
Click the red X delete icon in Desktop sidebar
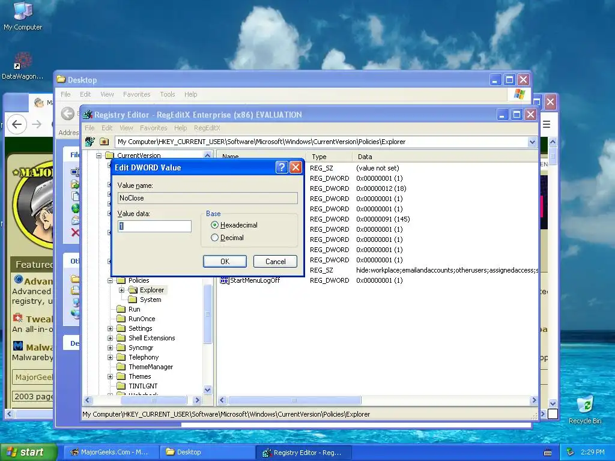(75, 232)
